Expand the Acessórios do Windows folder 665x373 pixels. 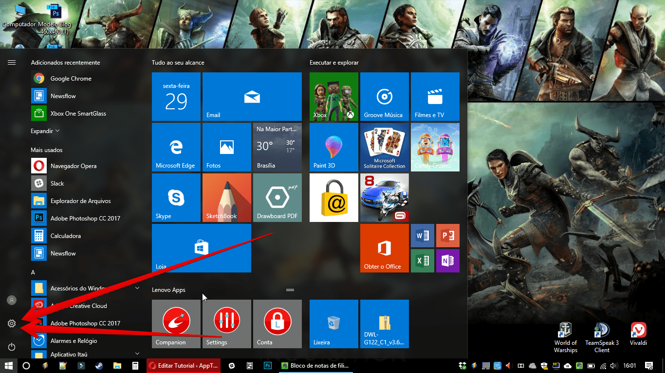137,288
